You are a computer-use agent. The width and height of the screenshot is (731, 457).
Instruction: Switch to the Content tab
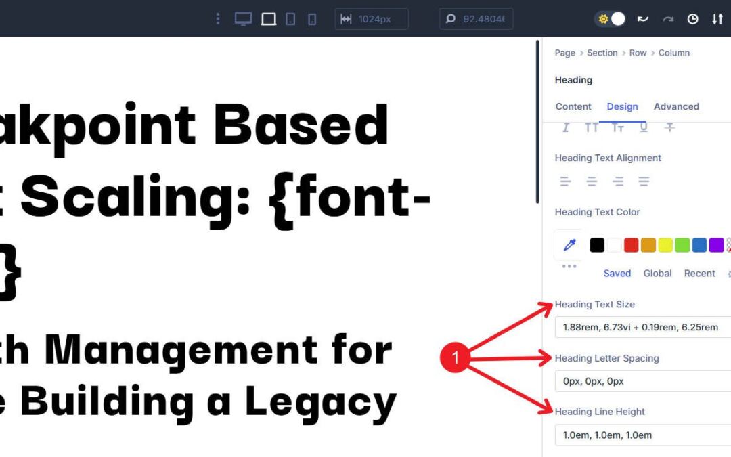573,106
